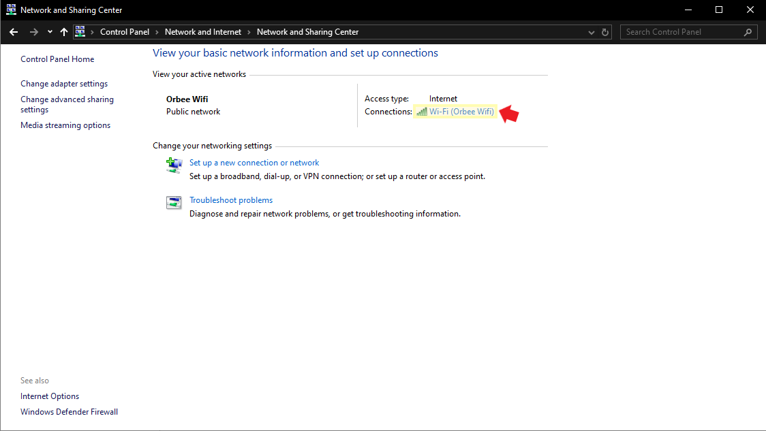
Task: Click the up arrow to go to parent folder
Action: coord(63,31)
